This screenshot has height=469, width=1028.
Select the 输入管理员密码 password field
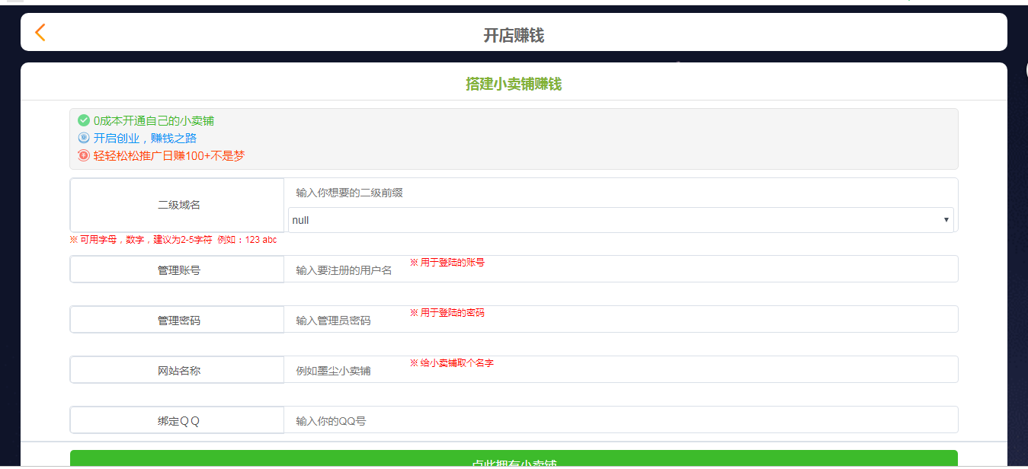click(620, 320)
